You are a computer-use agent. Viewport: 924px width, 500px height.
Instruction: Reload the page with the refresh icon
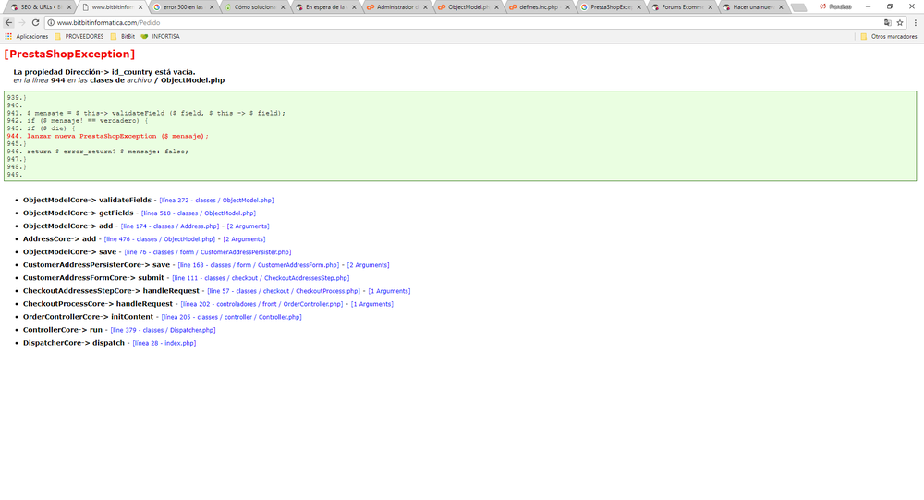point(35,22)
